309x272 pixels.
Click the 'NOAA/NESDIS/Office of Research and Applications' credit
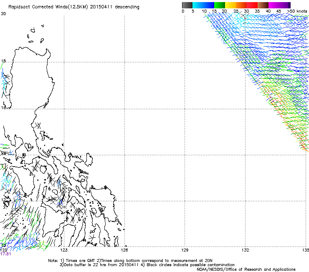[246, 269]
